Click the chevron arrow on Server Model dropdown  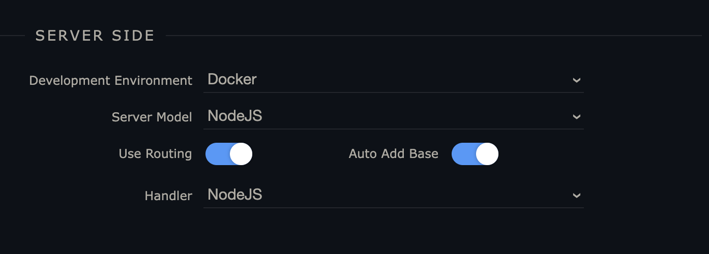576,117
